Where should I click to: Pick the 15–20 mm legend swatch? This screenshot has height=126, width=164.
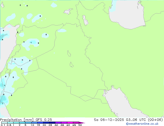point(40,123)
